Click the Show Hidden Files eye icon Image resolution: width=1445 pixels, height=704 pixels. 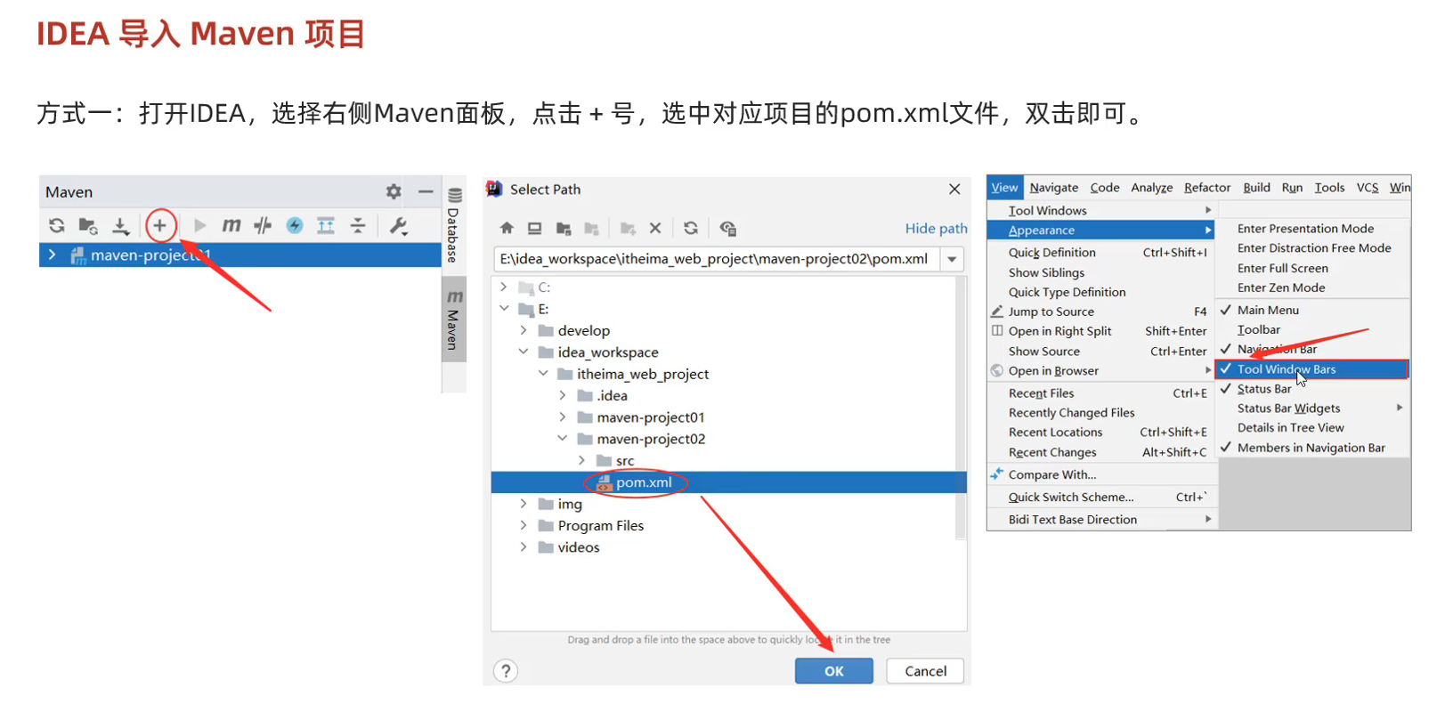pos(727,229)
